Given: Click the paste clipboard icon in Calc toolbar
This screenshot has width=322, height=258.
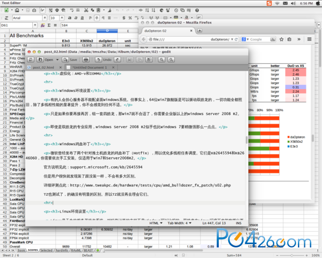Looking at the screenshot, I should click(98, 10).
